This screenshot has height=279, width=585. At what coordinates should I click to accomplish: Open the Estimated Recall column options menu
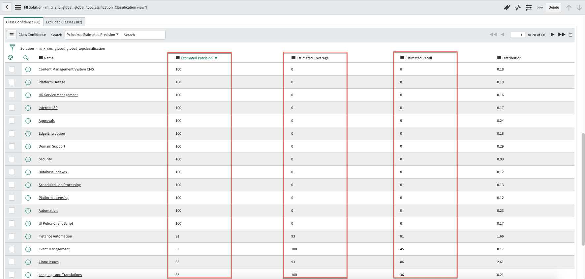[x=402, y=58]
